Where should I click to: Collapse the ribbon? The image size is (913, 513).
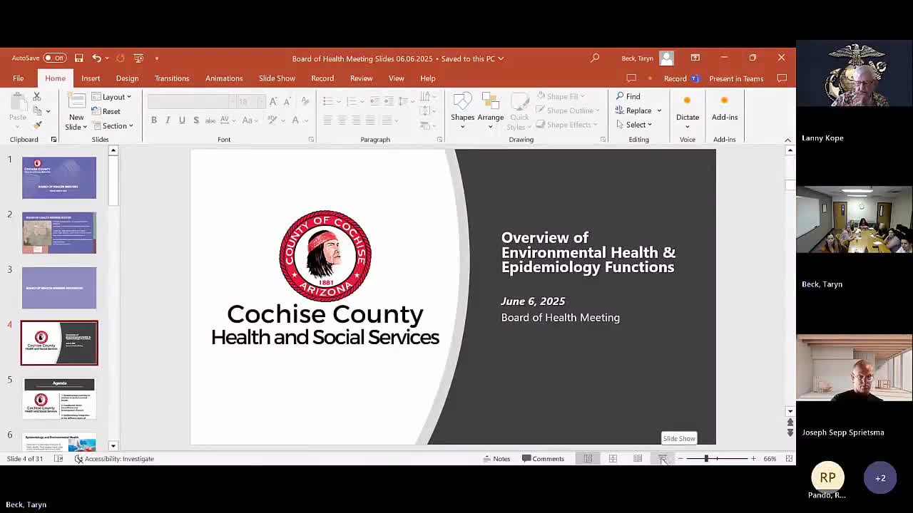pos(787,140)
